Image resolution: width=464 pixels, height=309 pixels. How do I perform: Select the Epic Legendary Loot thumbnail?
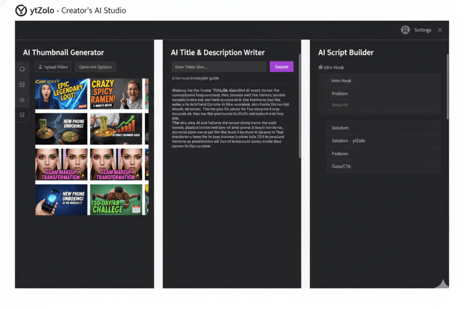pyautogui.click(x=61, y=94)
